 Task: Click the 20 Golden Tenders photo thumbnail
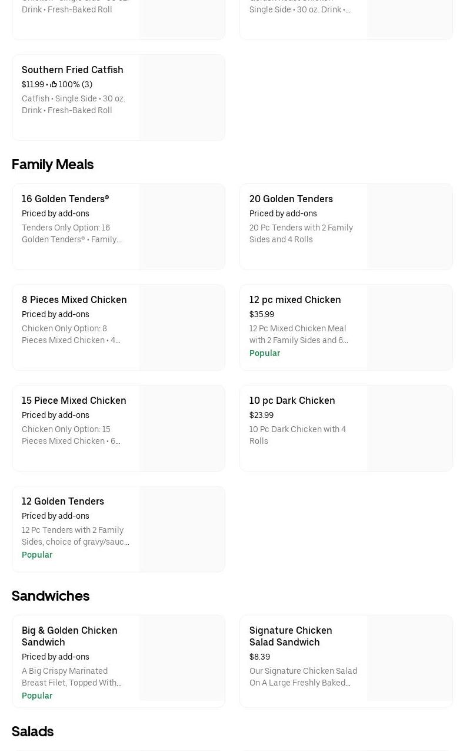[x=409, y=227]
